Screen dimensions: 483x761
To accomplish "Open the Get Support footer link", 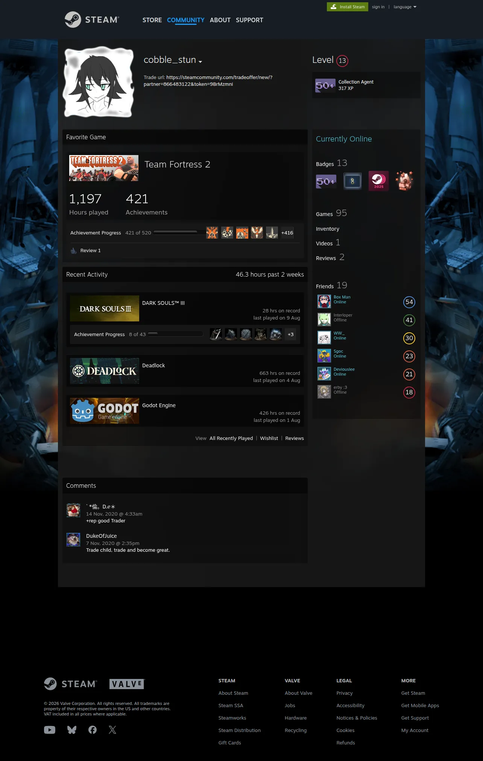I will (x=415, y=718).
